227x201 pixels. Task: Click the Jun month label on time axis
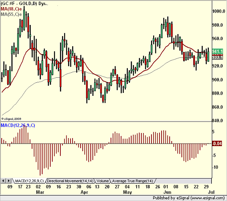[x=167, y=192]
